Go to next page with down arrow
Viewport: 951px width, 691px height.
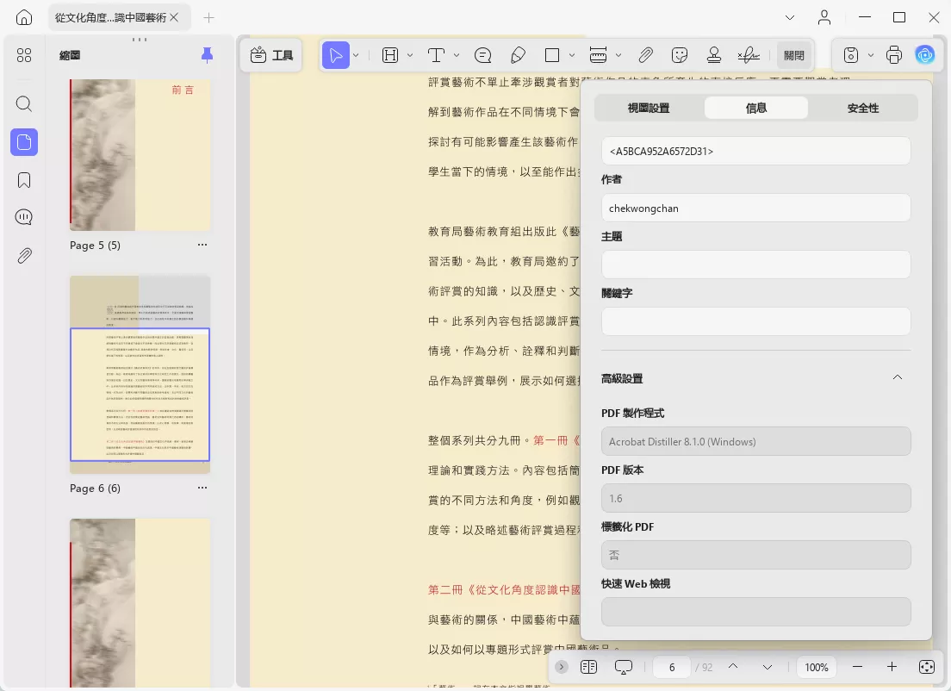768,667
